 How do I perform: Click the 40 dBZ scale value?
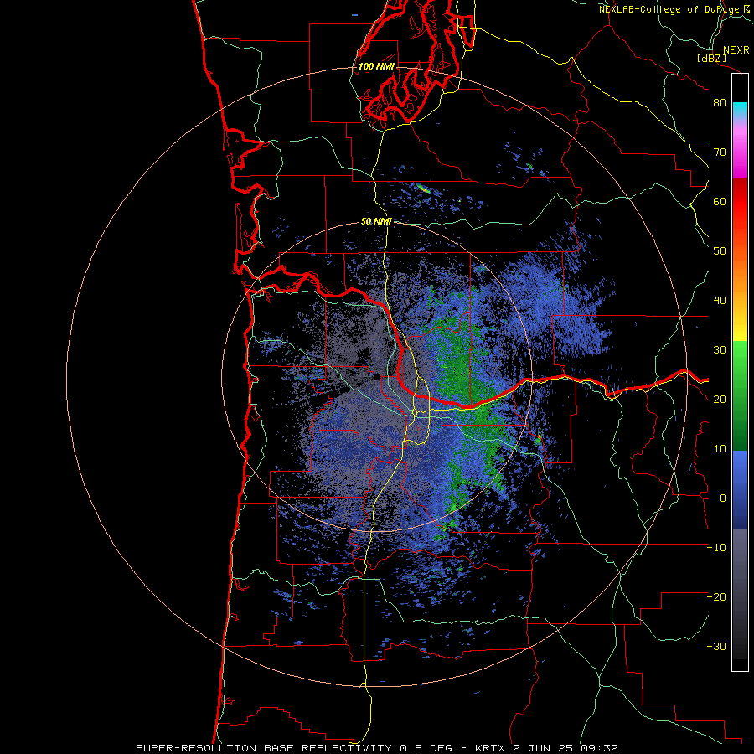(x=720, y=301)
